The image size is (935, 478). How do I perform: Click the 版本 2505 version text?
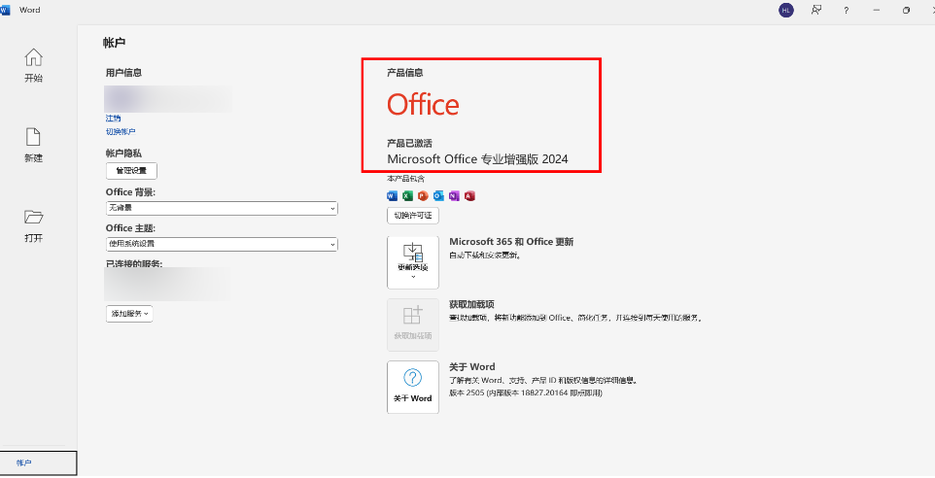pos(526,393)
